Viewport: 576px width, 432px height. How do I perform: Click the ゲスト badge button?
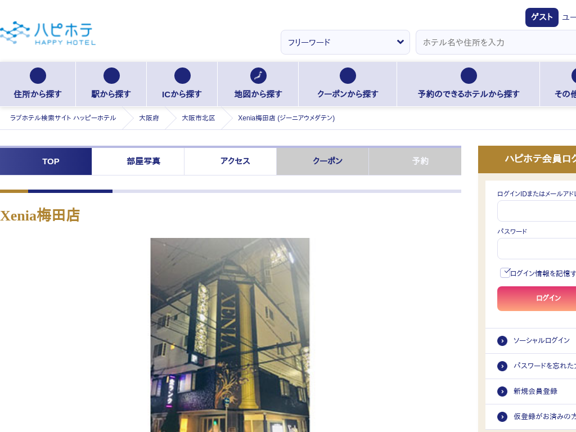[542, 17]
